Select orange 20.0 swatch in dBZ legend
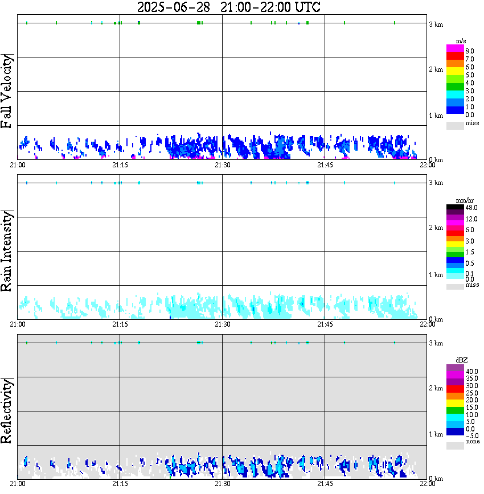 click(x=455, y=396)
